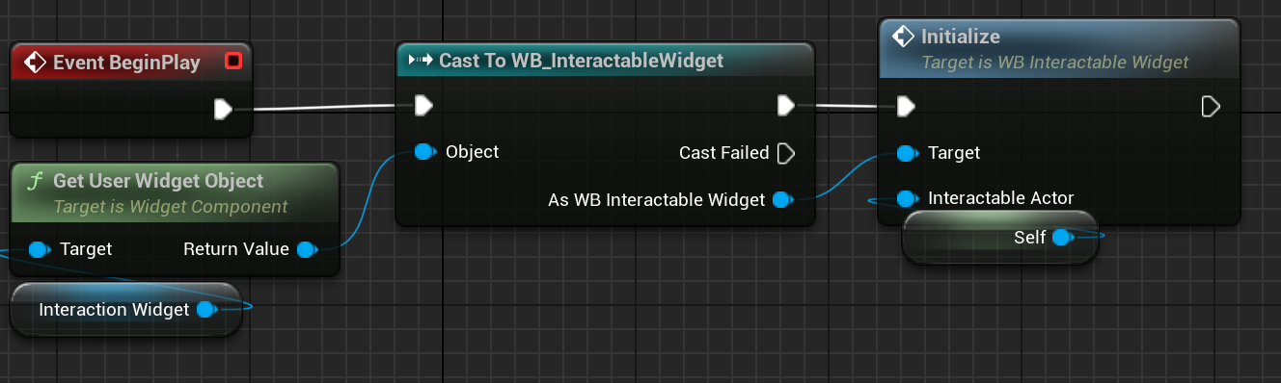Select the Cast To WB_InteractableWidget node header
The width and height of the screenshot is (1281, 383).
click(x=606, y=61)
